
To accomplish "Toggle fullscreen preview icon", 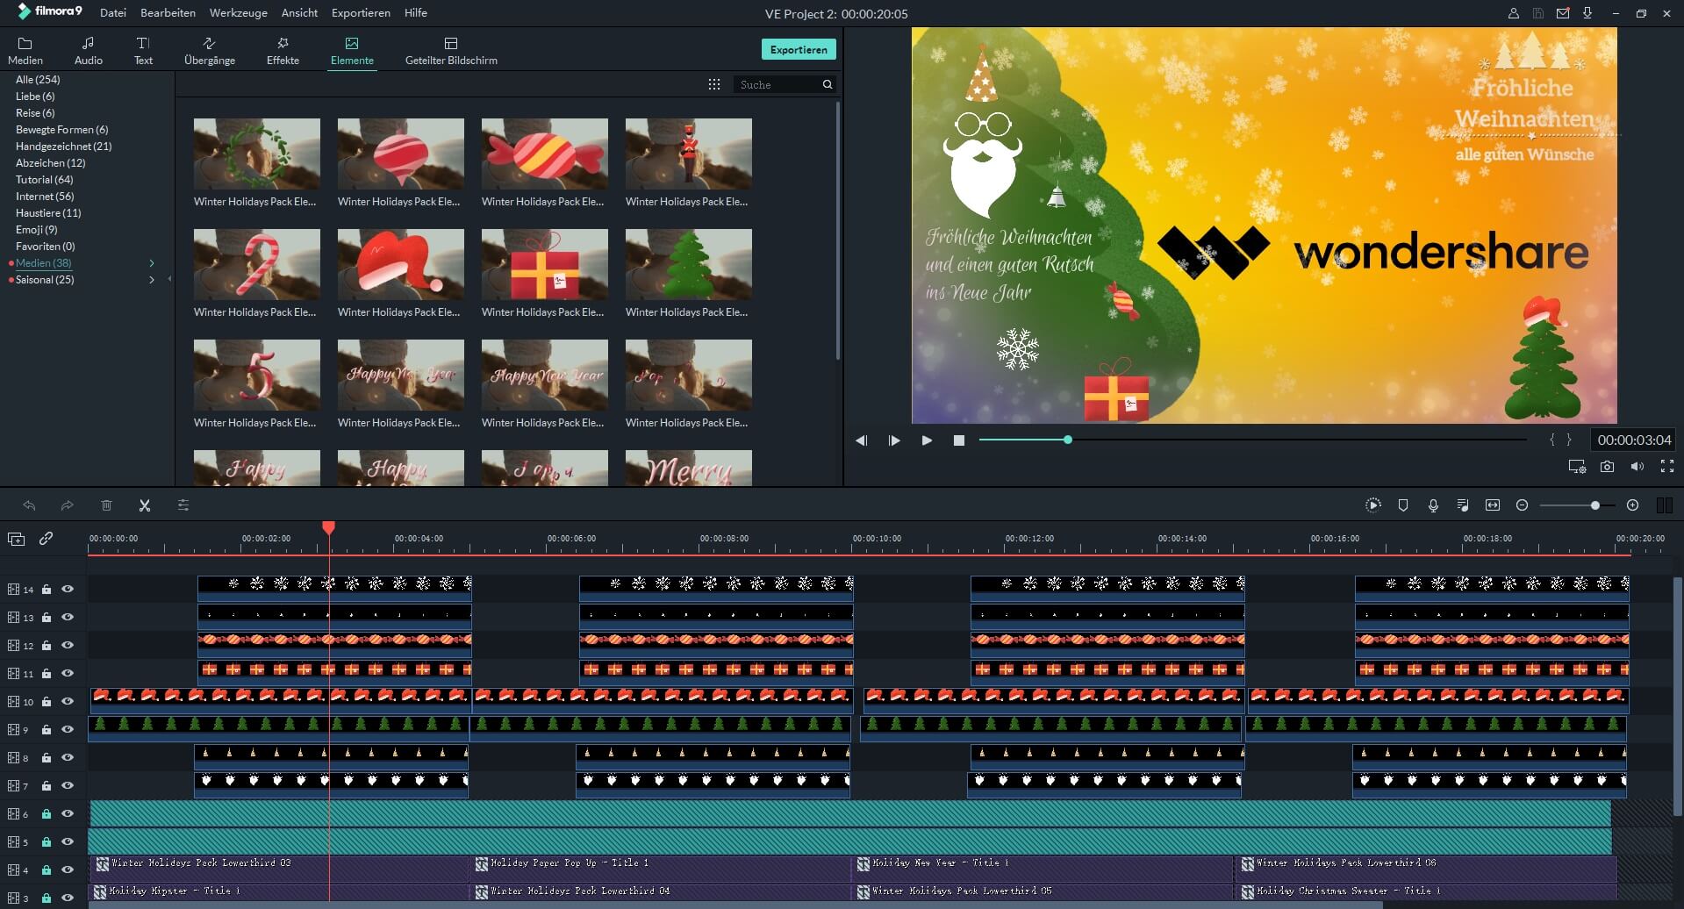I will pyautogui.click(x=1667, y=467).
